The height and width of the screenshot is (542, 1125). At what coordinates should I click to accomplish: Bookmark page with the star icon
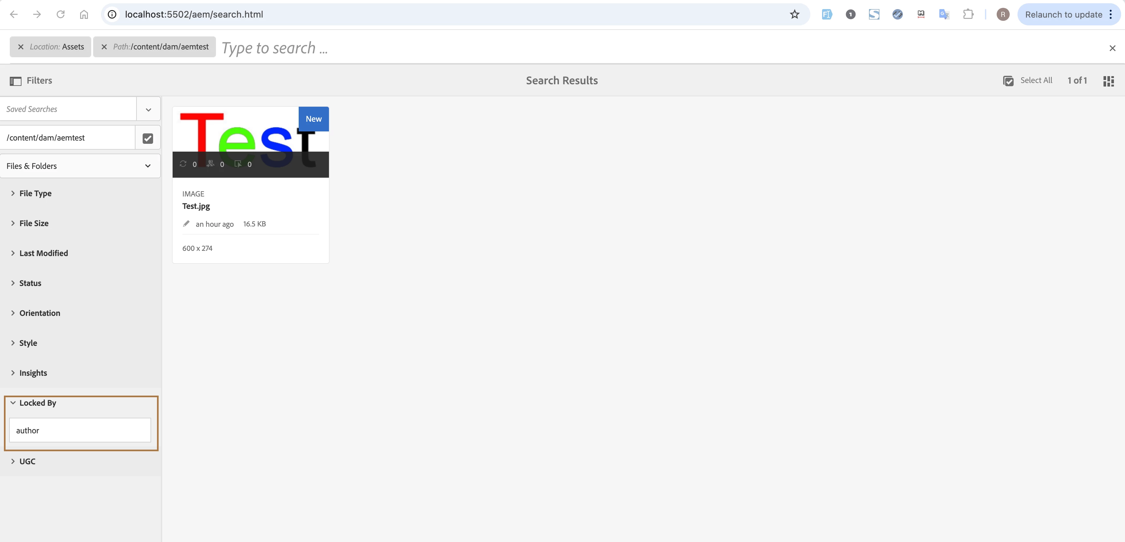click(x=794, y=14)
